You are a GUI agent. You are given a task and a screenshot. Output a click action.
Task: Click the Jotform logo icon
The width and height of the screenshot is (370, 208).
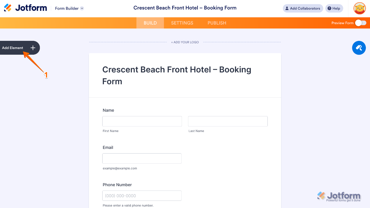pyautogui.click(x=7, y=8)
